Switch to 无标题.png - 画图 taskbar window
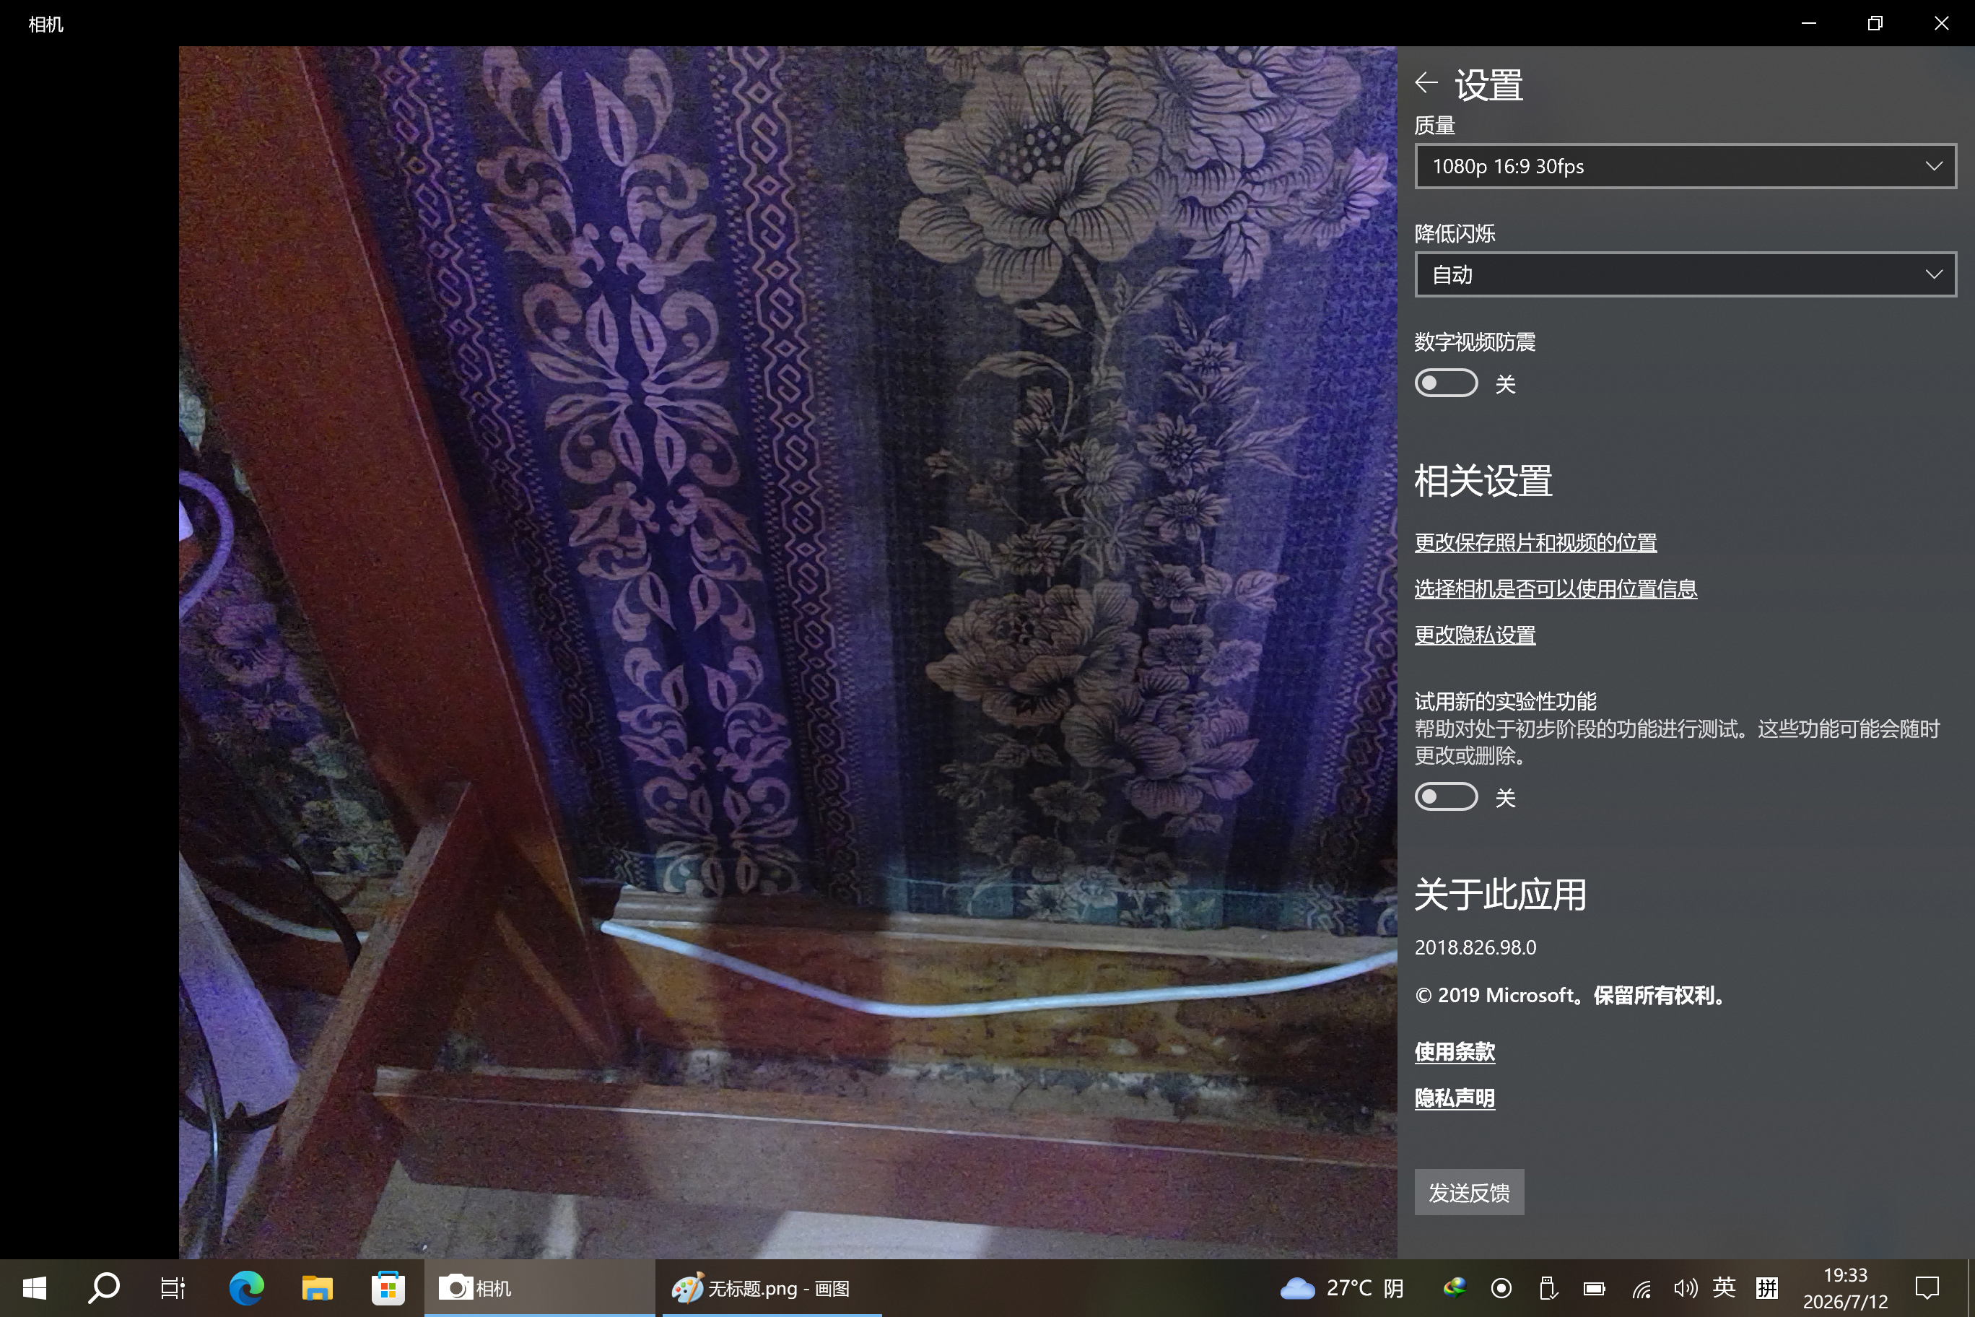The width and height of the screenshot is (1975, 1317). (772, 1287)
